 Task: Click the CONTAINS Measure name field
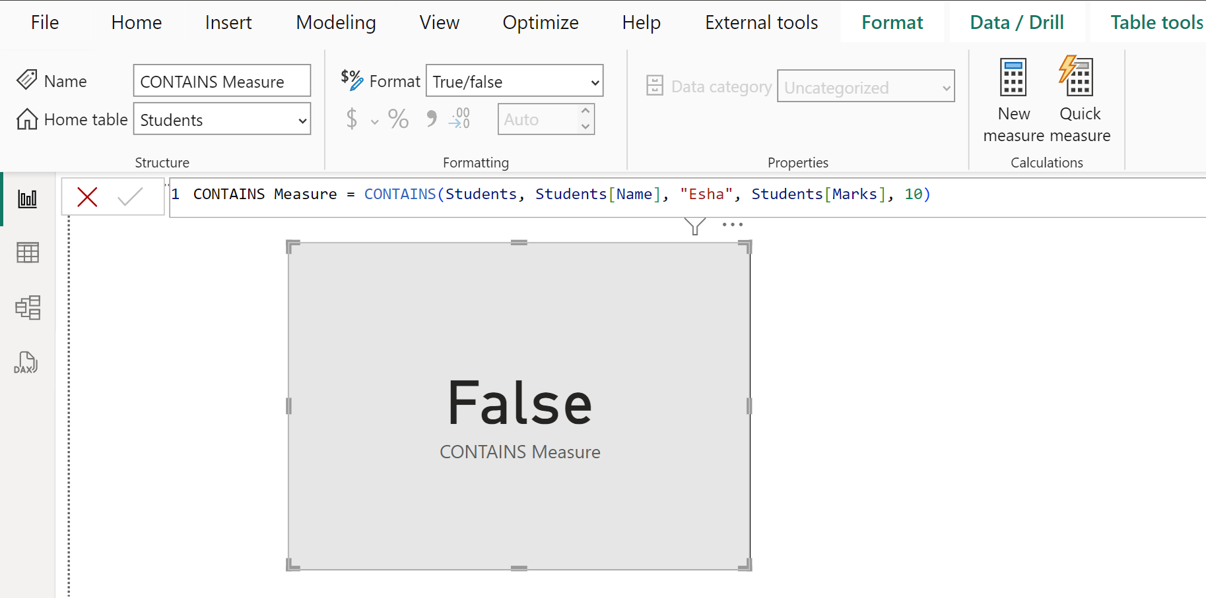click(222, 80)
